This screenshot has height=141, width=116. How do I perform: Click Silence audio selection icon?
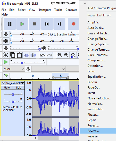[33, 55]
